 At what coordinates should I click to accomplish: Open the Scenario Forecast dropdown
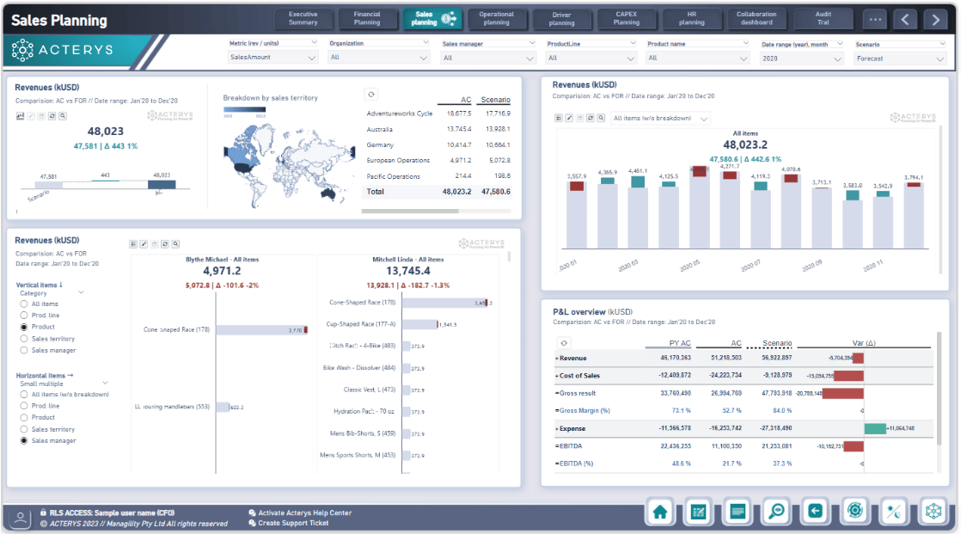pyautogui.click(x=900, y=58)
